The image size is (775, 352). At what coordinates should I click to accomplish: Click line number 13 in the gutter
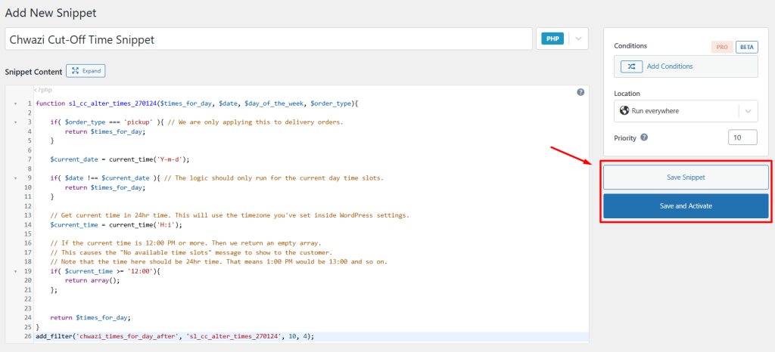click(28, 215)
